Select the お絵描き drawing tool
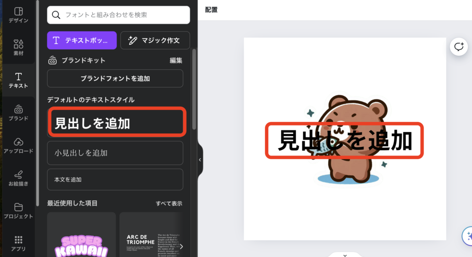 click(18, 179)
